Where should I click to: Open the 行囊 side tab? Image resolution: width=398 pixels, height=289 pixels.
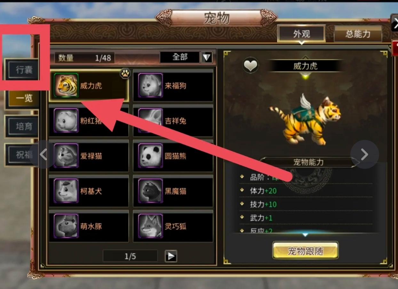(x=23, y=70)
